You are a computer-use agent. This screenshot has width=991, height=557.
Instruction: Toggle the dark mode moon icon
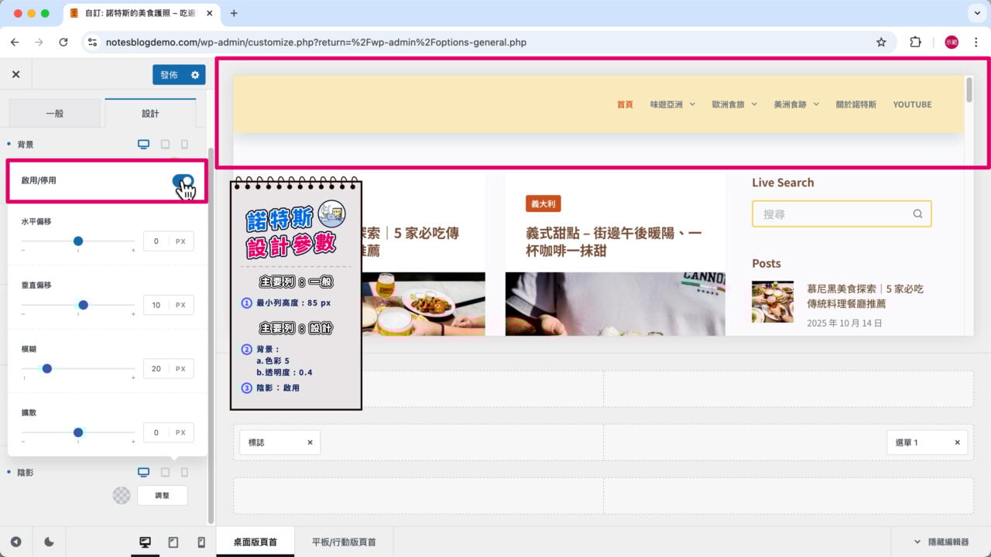click(x=50, y=542)
